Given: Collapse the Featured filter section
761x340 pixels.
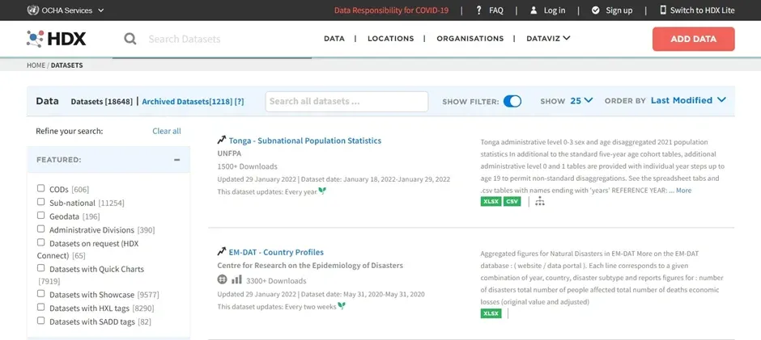Looking at the screenshot, I should pos(176,160).
